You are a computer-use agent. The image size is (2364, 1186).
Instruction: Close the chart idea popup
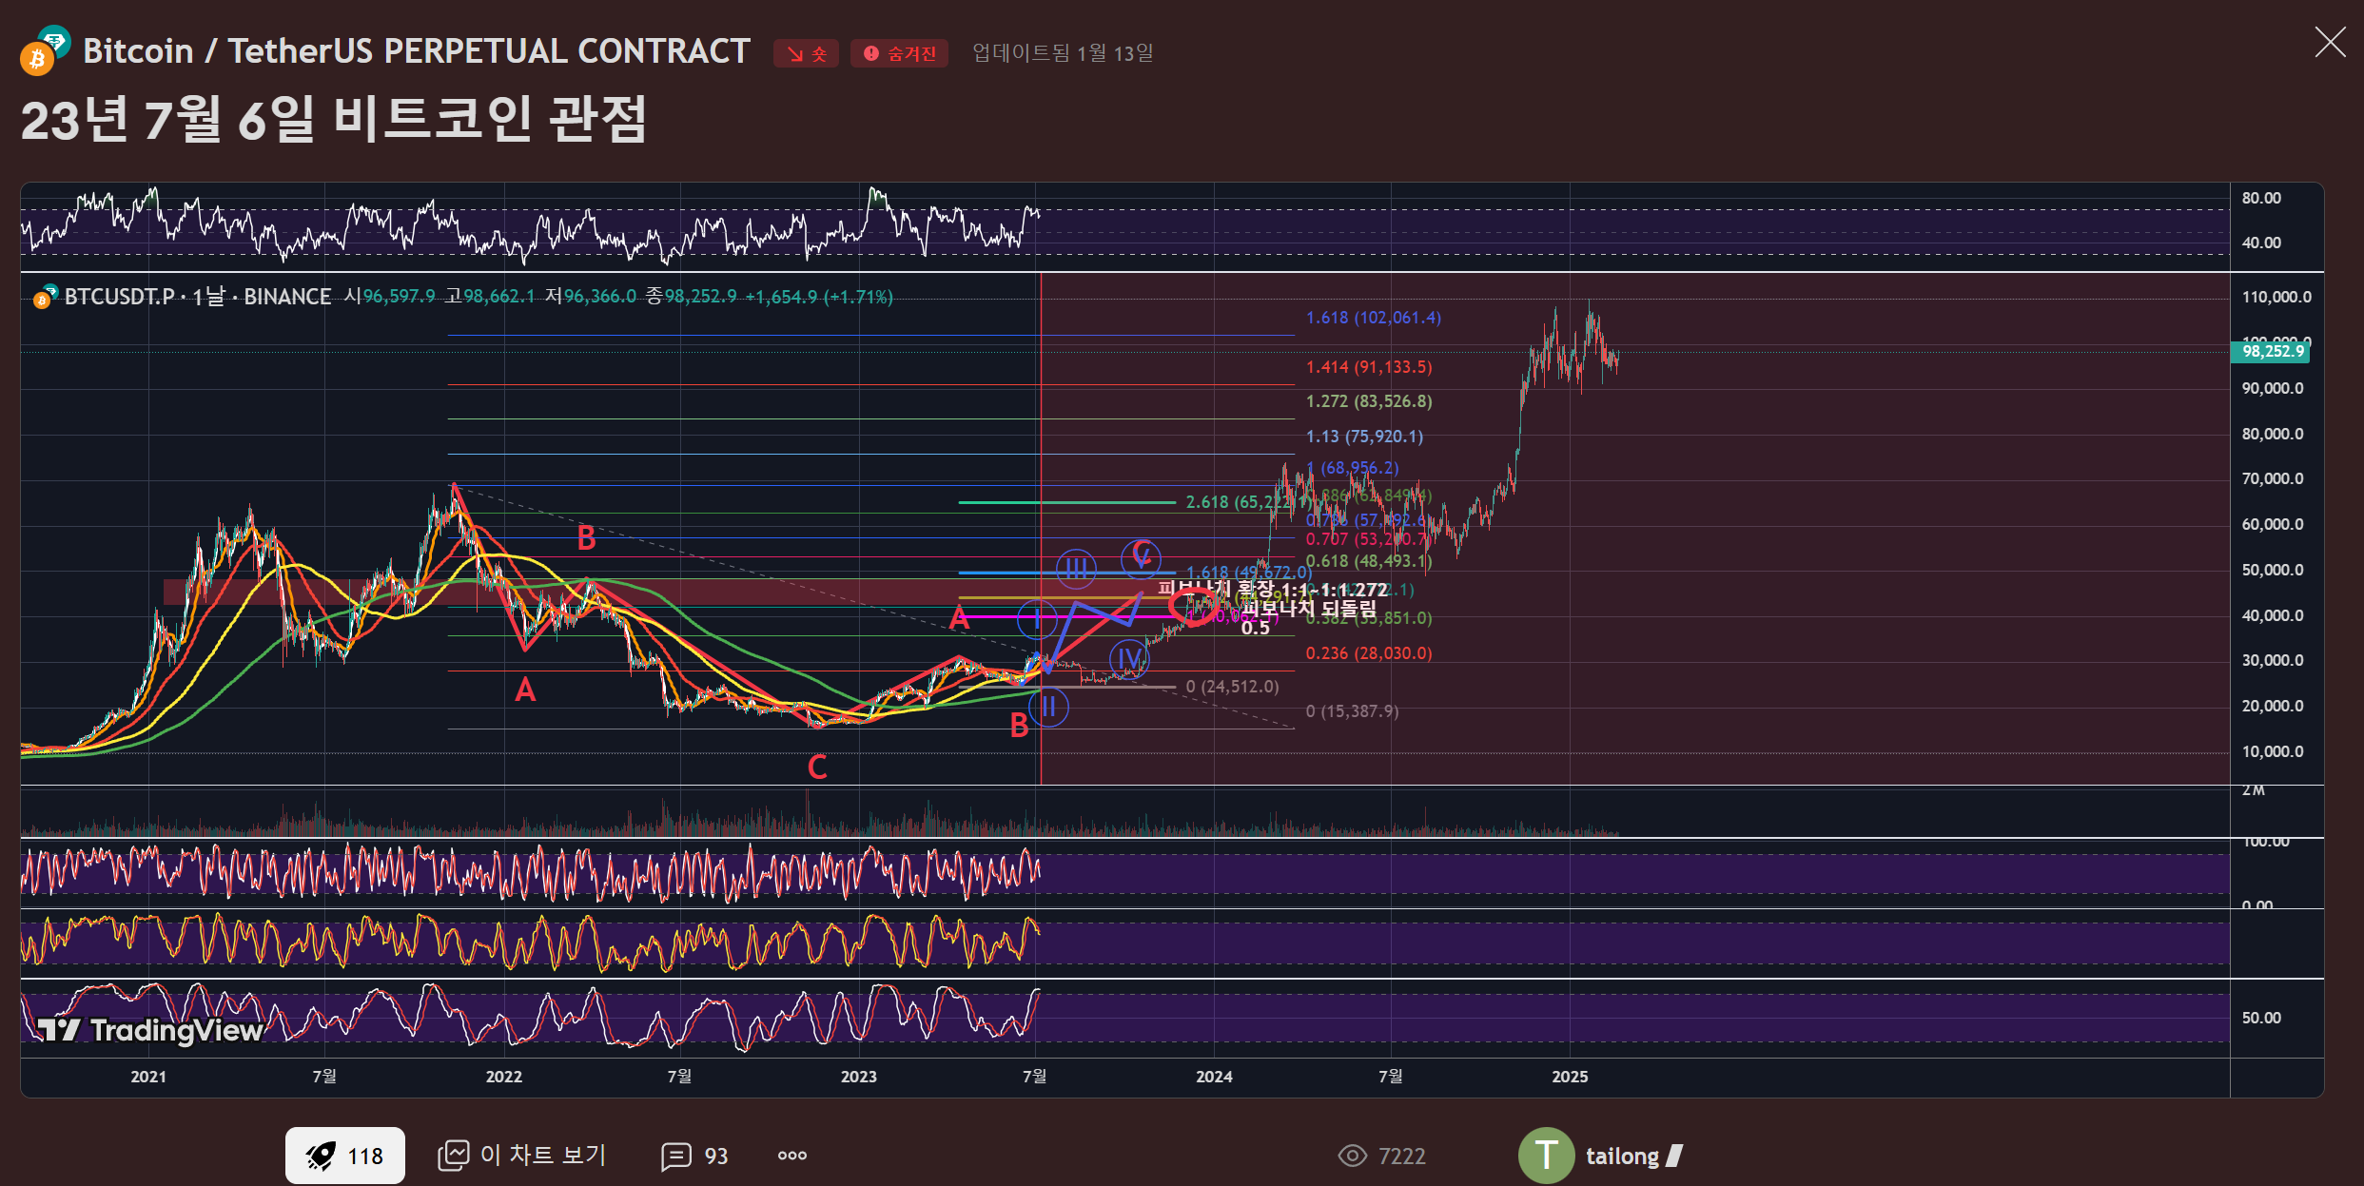[x=2330, y=42]
